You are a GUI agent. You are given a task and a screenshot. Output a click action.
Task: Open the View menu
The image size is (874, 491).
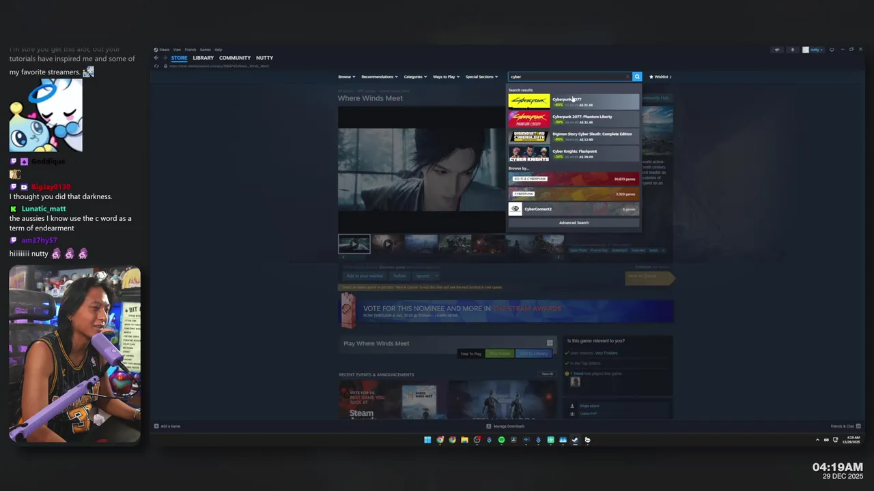tap(177, 50)
